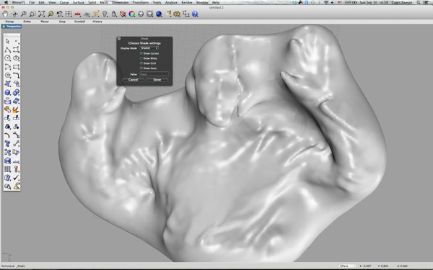Image resolution: width=433 pixels, height=270 pixels.
Task: Open the Transform menu
Action: tap(141, 2)
